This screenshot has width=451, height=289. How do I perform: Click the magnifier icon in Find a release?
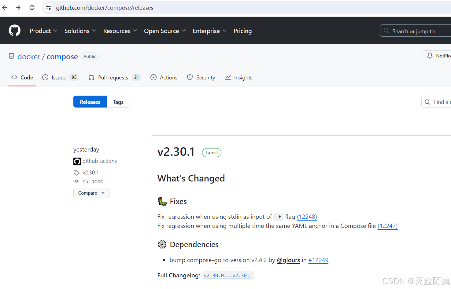[x=427, y=102]
